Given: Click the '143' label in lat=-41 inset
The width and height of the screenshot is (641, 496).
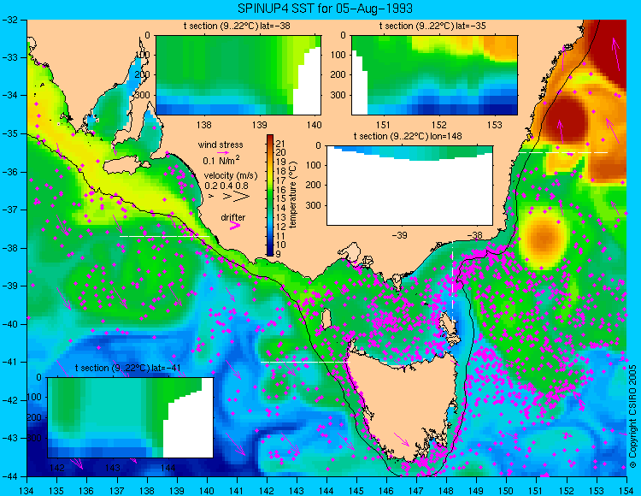Looking at the screenshot, I should 113,468.
